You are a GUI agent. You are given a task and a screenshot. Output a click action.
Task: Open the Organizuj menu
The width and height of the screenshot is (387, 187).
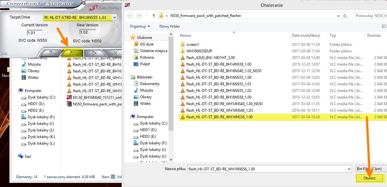[x=140, y=26]
